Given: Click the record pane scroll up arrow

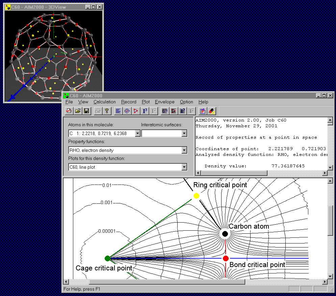Looking at the screenshot, I should point(330,120).
